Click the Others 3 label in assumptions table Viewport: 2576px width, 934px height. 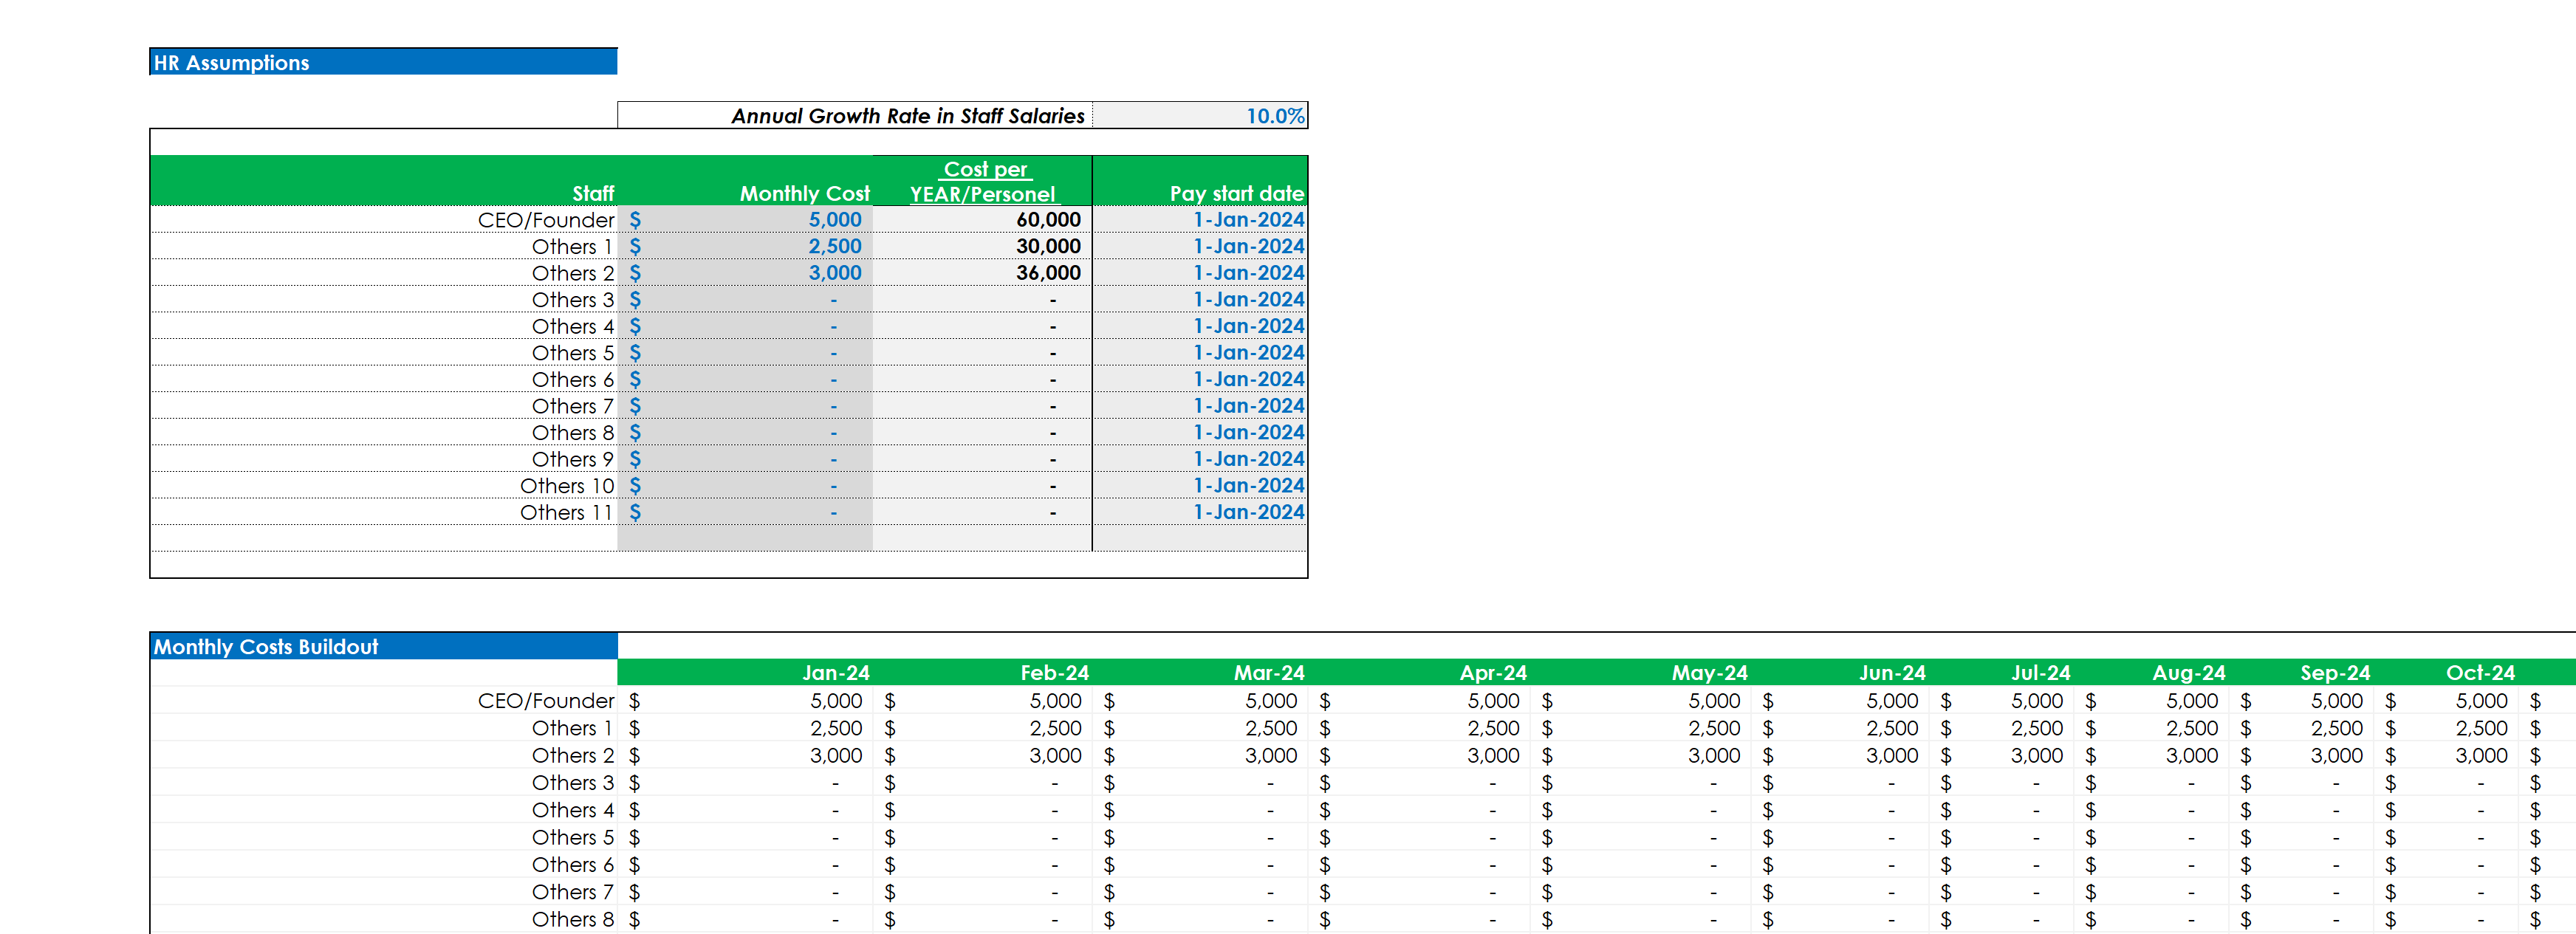(572, 299)
